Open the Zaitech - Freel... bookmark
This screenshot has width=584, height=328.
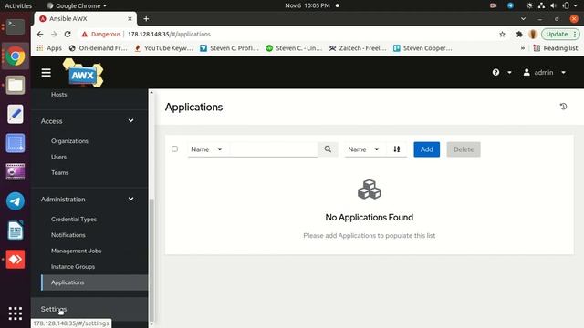tap(358, 48)
